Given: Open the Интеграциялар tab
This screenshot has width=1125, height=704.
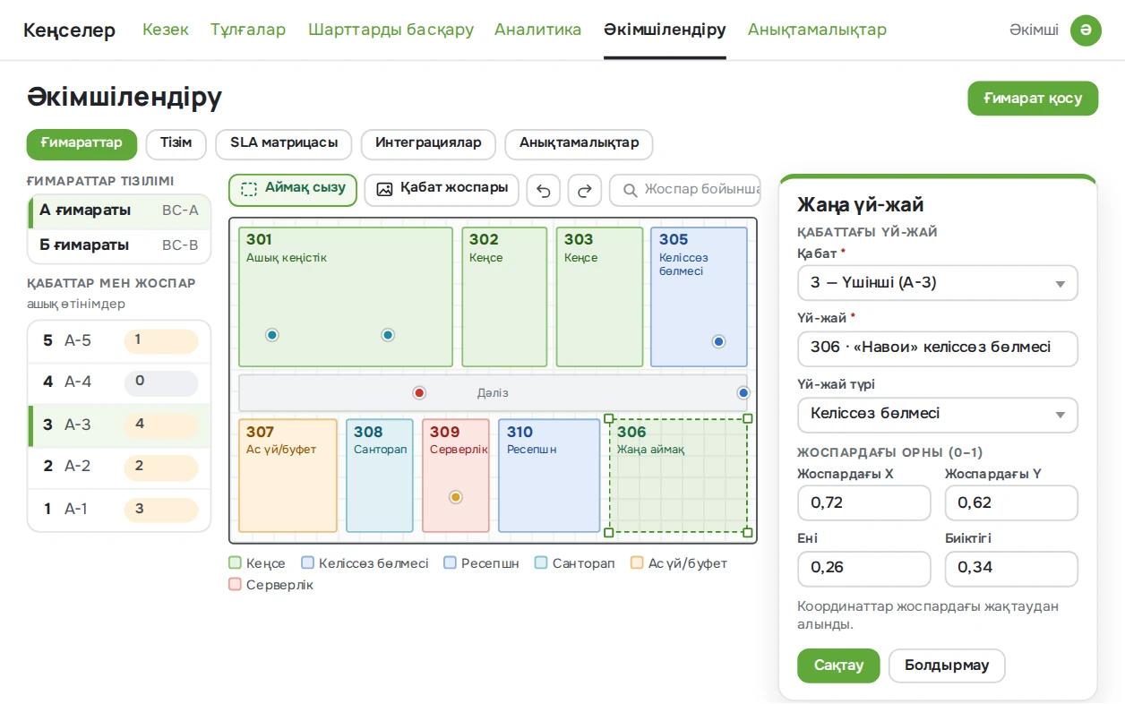Looking at the screenshot, I should click(428, 144).
